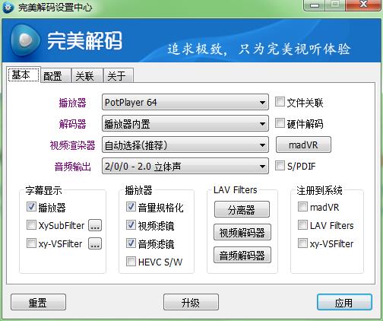383x321 pixels.
Task: Expand the 视频渲染器 dropdown
Action: 185,145
